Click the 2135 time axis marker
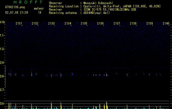The width and height of the screenshot is (172, 109). click(84, 23)
